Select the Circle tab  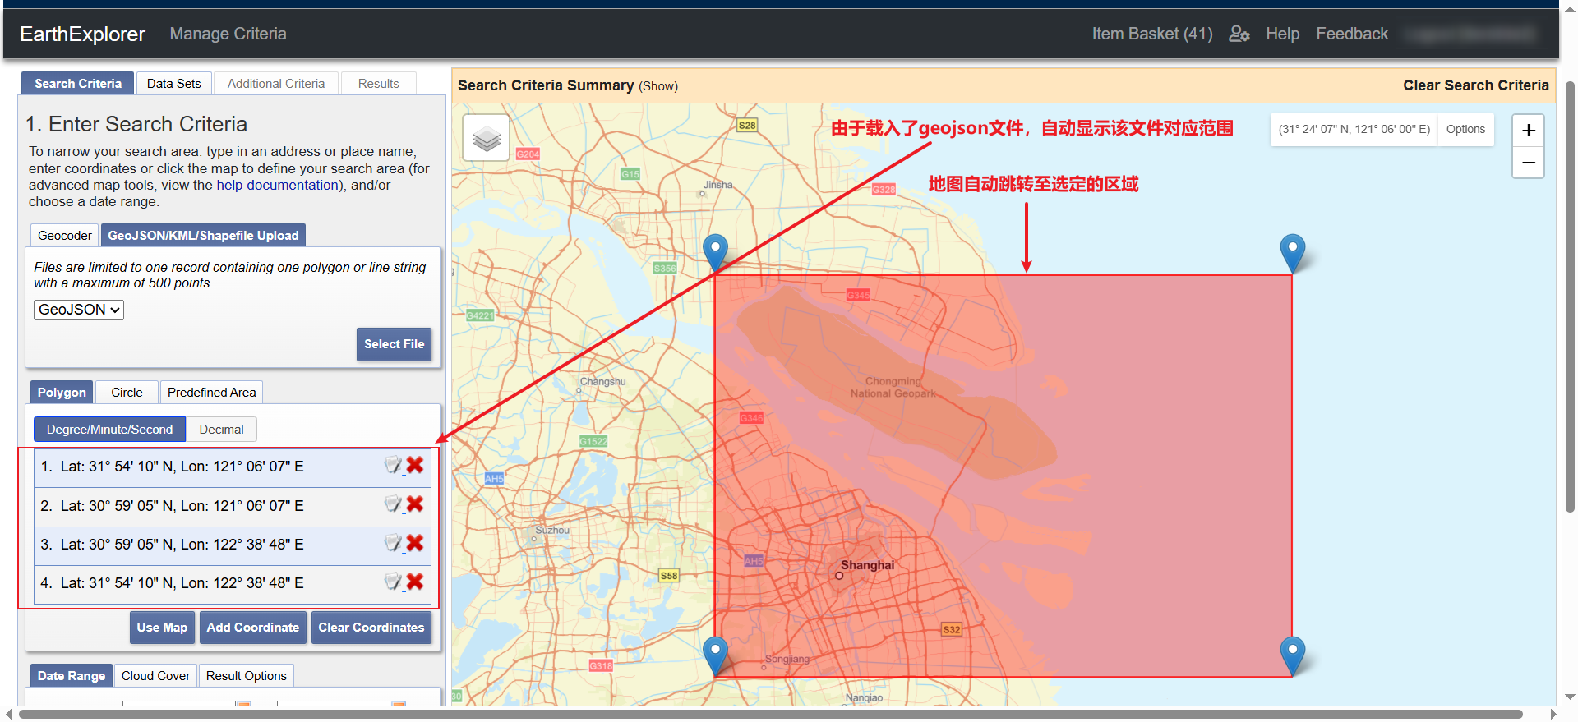click(127, 393)
